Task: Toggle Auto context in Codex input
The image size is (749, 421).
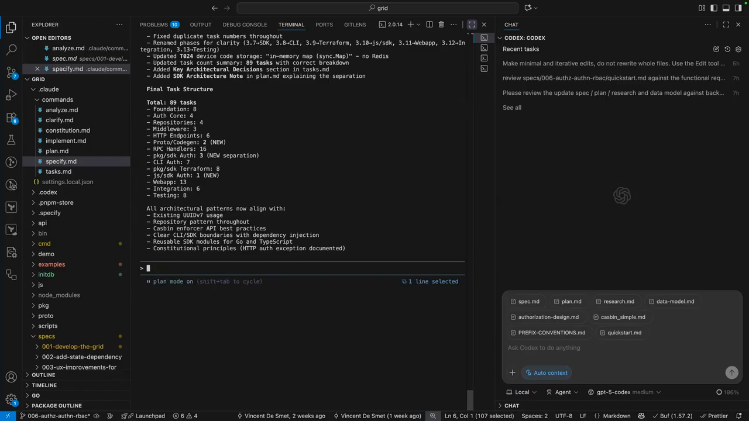Action: click(x=546, y=372)
